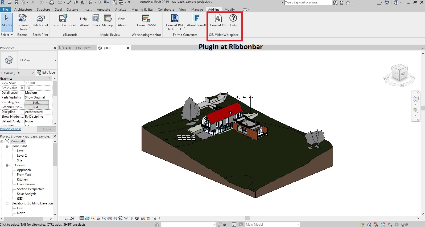Click Edit button for Visibility/Graphics
The width and height of the screenshot is (425, 227).
pyautogui.click(x=37, y=102)
